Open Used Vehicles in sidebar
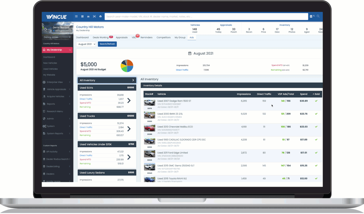The image size is (364, 214). [x=50, y=69]
